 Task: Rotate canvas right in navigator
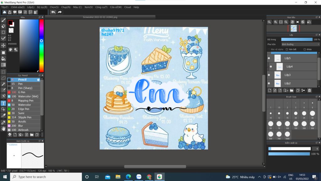303,22
